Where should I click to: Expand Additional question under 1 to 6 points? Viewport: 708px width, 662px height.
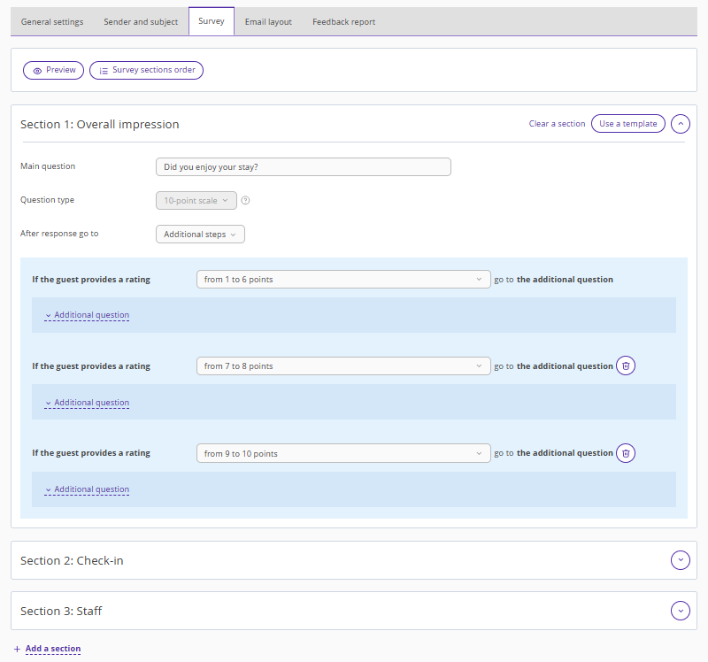click(88, 316)
